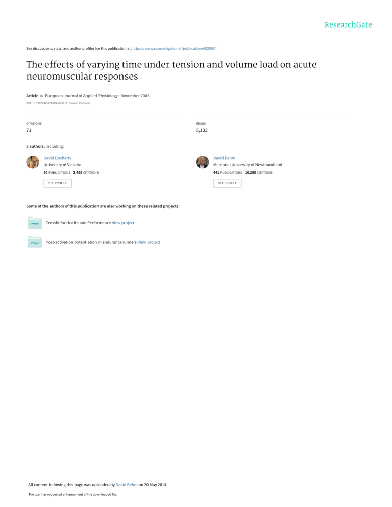The width and height of the screenshot is (392, 507).
Task: Click See Profile under David Docherty
Action: pos(58,183)
